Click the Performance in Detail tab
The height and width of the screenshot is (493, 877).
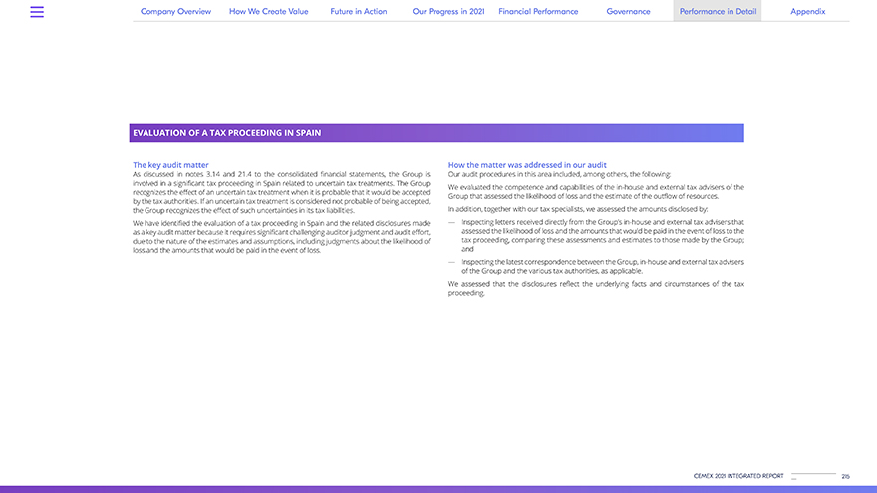(x=718, y=12)
